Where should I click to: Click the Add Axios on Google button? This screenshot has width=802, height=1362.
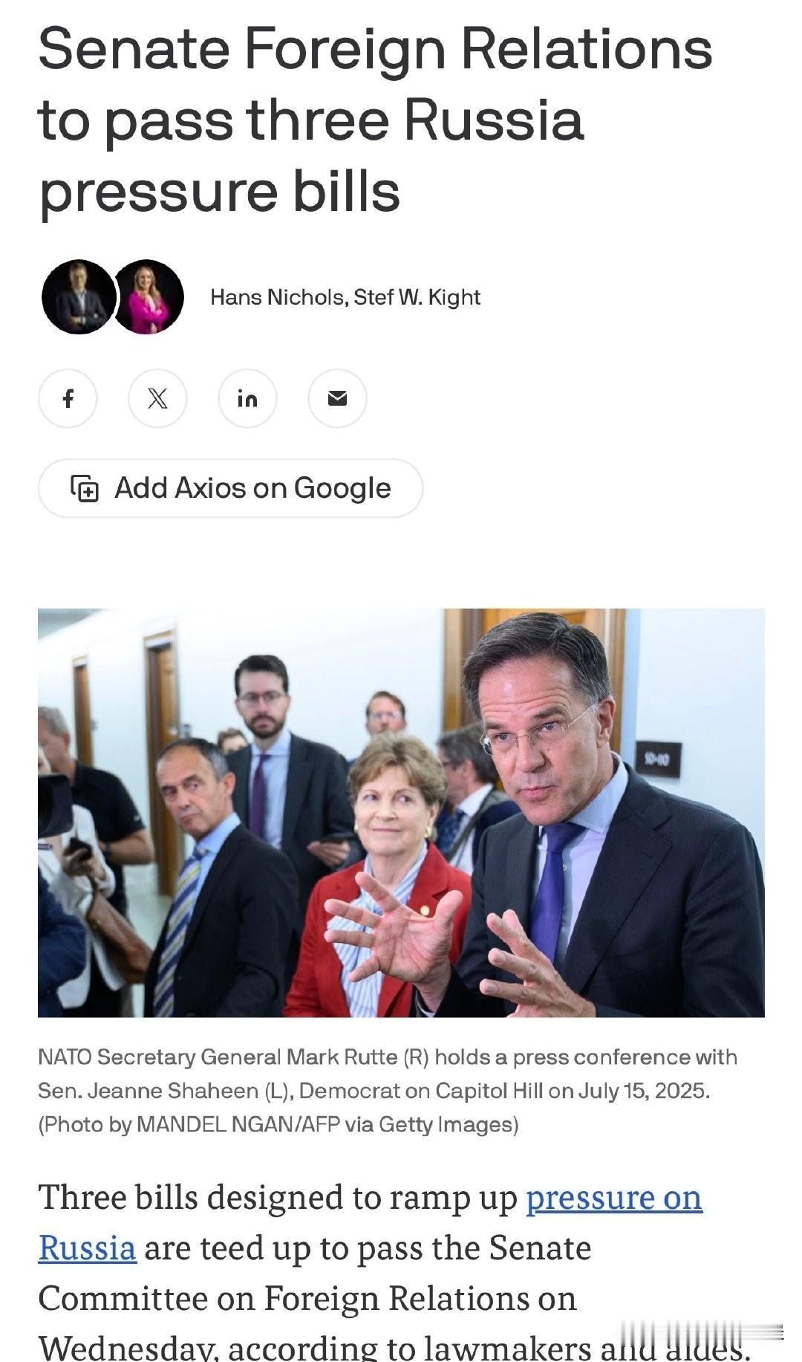tap(230, 488)
